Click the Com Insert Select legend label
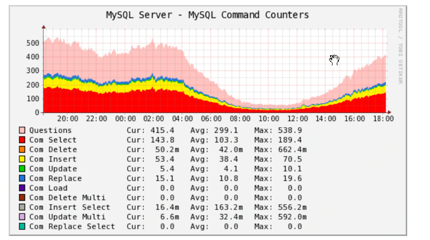This screenshot has height=240, width=430. pos(70,207)
